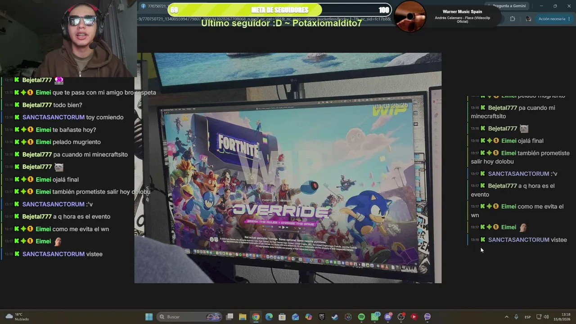Open the grey round icon with red badge

[x=401, y=317]
